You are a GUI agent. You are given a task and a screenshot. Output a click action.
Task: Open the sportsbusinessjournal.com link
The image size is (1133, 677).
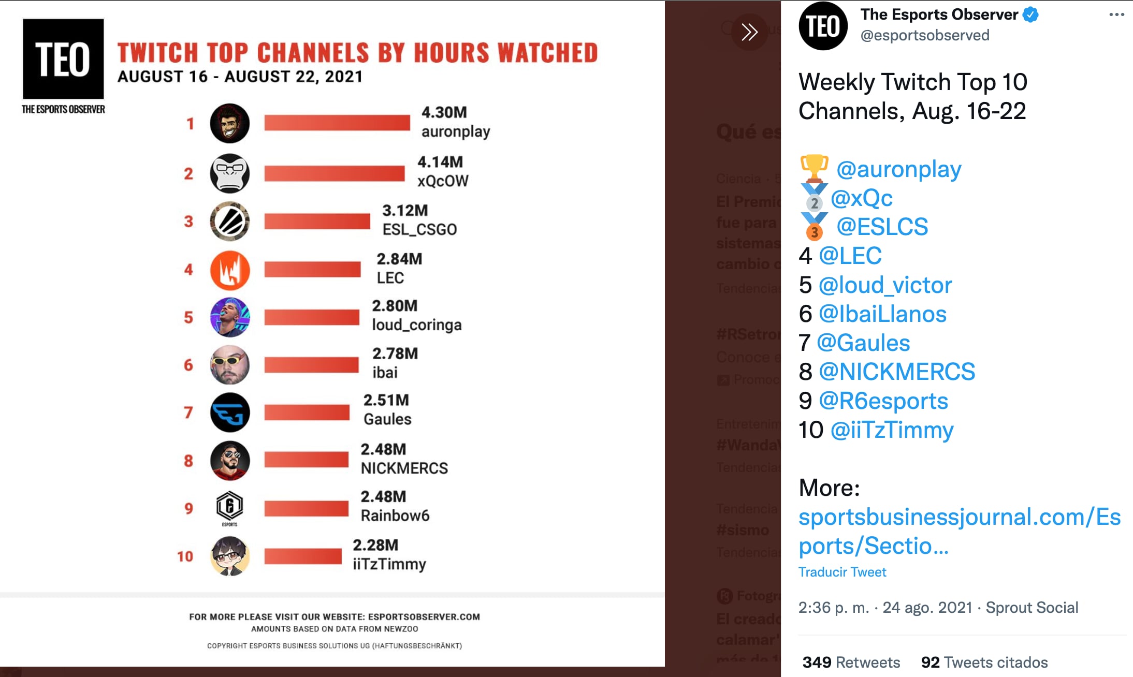(959, 531)
